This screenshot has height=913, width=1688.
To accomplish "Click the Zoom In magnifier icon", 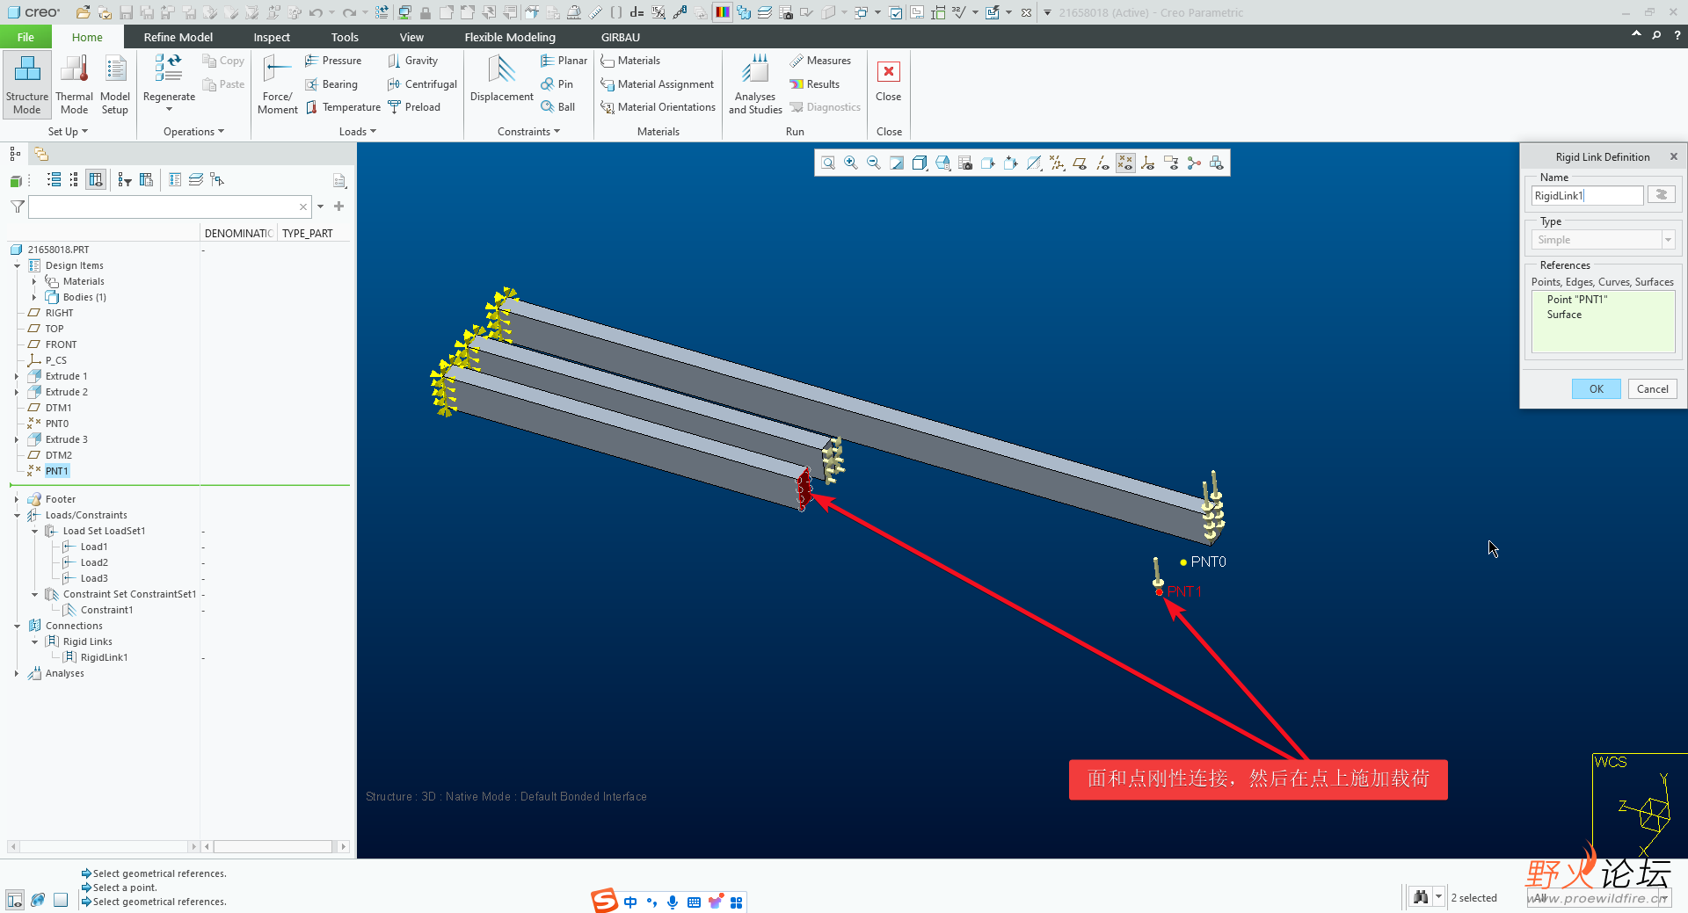I will [x=851, y=163].
